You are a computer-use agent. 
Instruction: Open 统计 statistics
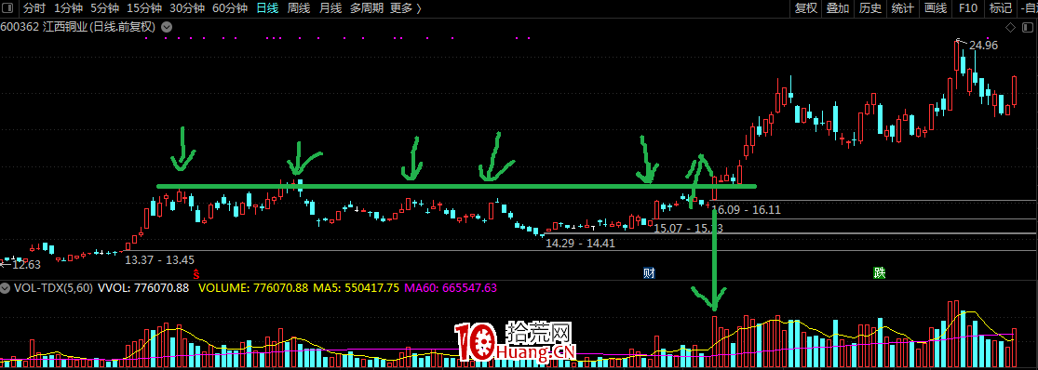click(902, 8)
